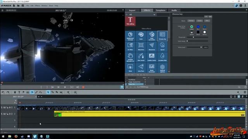Viewport: 248px width, 139px height.
Task: Open the Art filter effect tile
Action: [130, 47]
